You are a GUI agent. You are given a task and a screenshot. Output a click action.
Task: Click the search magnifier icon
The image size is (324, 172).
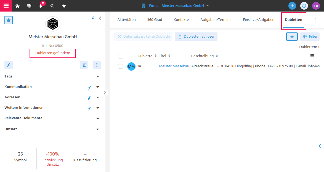(52, 6)
